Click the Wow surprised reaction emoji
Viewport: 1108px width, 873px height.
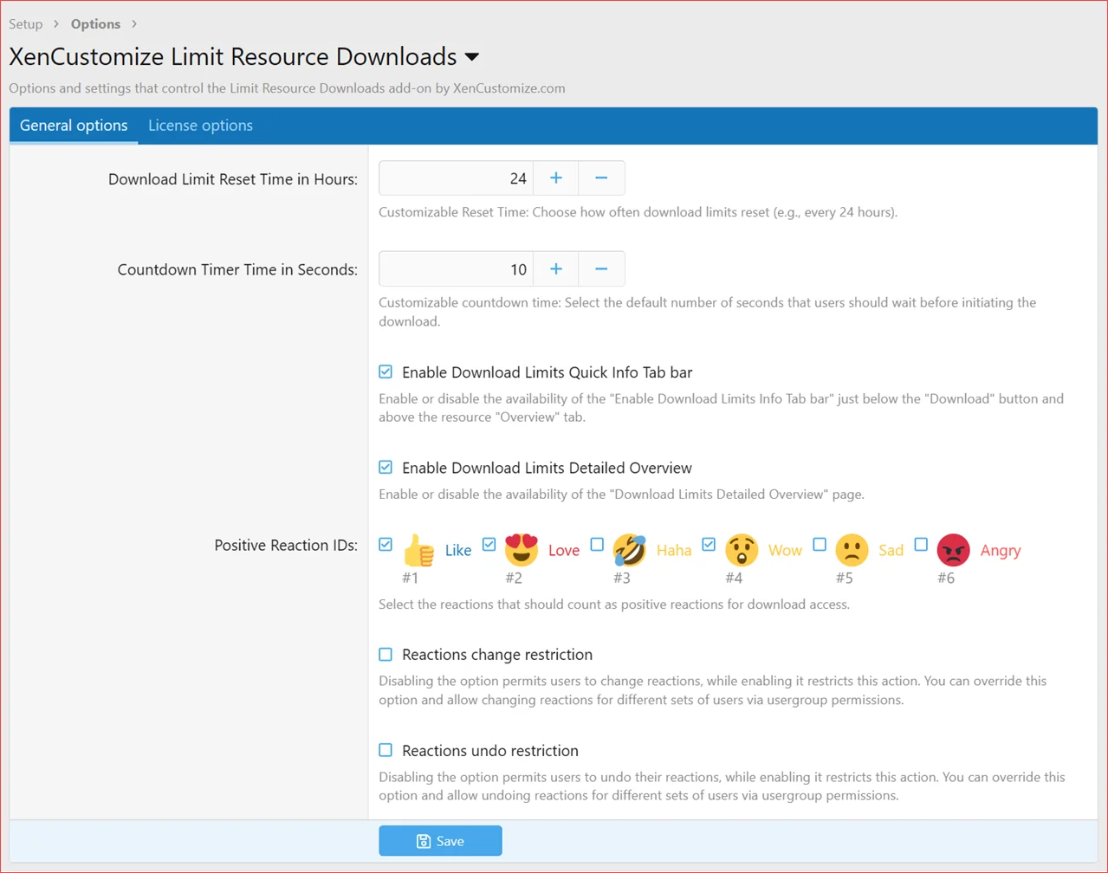(x=742, y=550)
